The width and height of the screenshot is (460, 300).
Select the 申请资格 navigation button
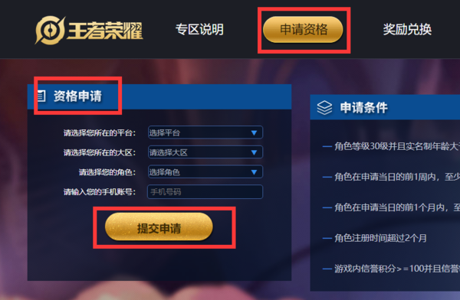tap(304, 30)
